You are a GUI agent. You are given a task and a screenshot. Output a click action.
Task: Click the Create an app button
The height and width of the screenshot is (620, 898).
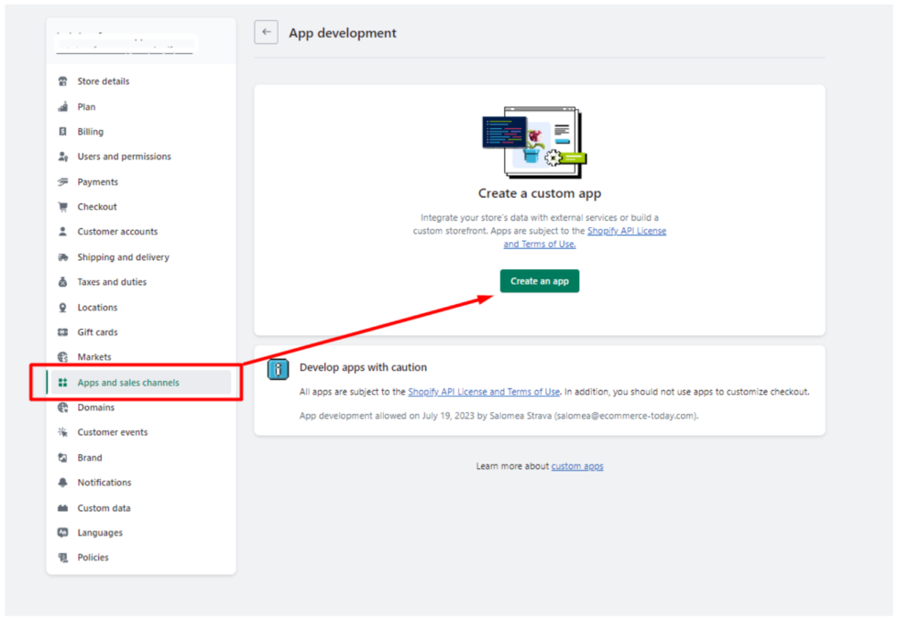[x=539, y=282]
